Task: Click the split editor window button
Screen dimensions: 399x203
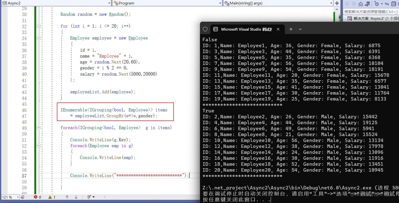Action: (337, 3)
